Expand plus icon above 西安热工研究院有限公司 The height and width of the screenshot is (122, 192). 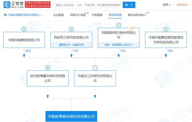pos(71,29)
